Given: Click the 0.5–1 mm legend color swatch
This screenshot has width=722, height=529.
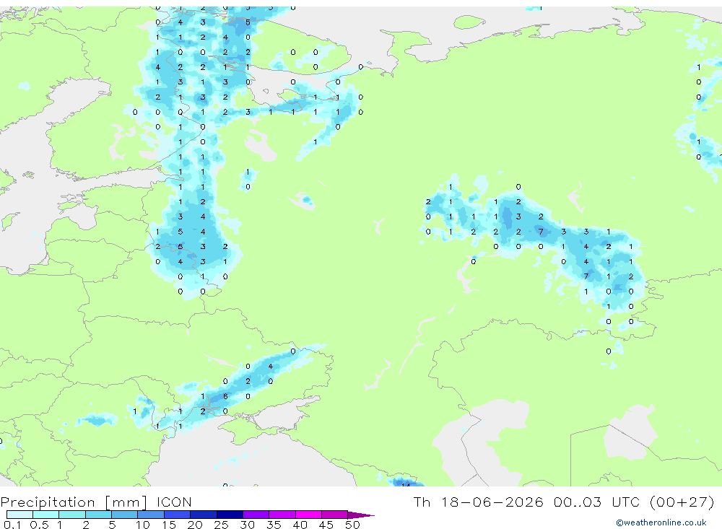Looking at the screenshot, I should (x=46, y=515).
